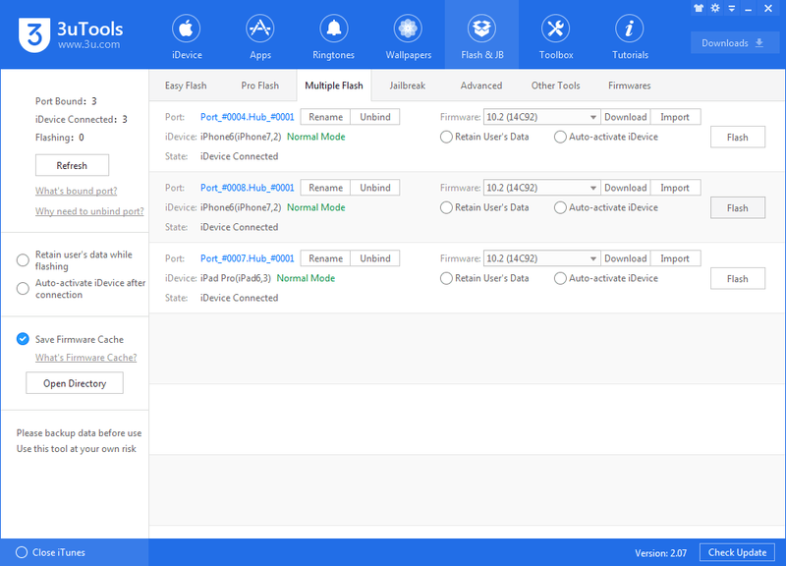Open the "What's Firmware Cache?" link
Image resolution: width=786 pixels, height=566 pixels.
(85, 358)
